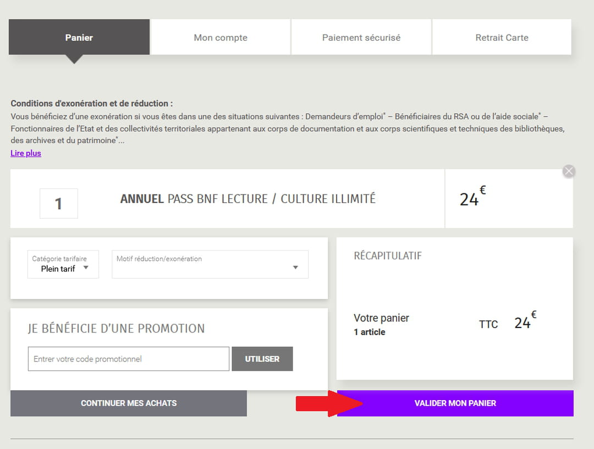
Task: Remove the pass item with the X icon
Action: [x=569, y=171]
